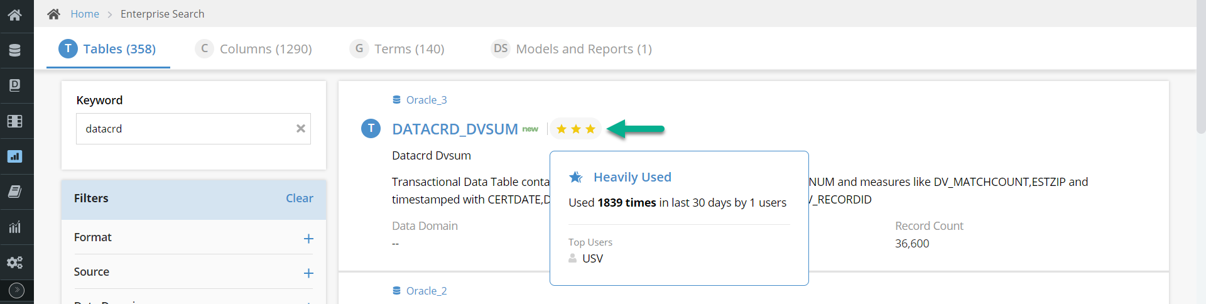
Task: Click the Enterprise Search breadcrumb text
Action: tap(162, 14)
